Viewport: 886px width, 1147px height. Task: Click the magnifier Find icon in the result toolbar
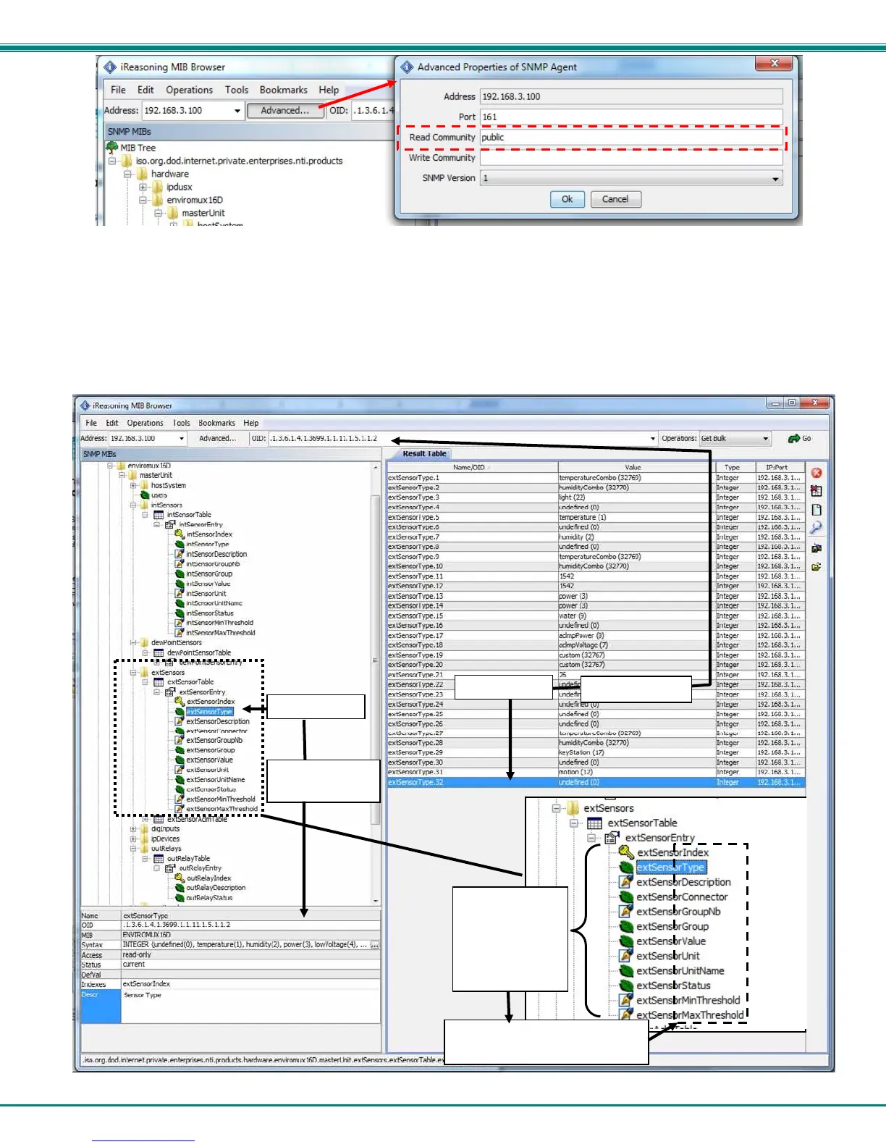click(817, 528)
